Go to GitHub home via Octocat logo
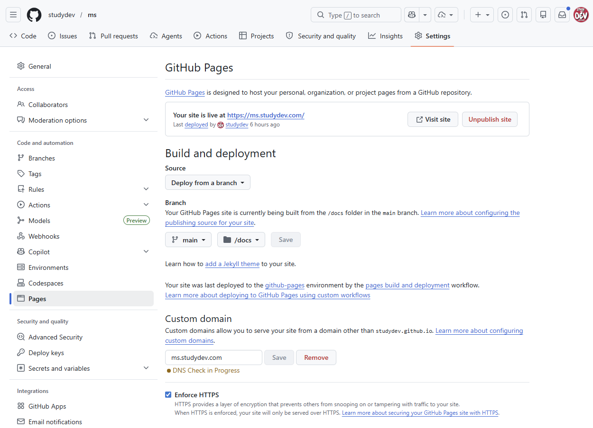The image size is (593, 428). (x=34, y=15)
